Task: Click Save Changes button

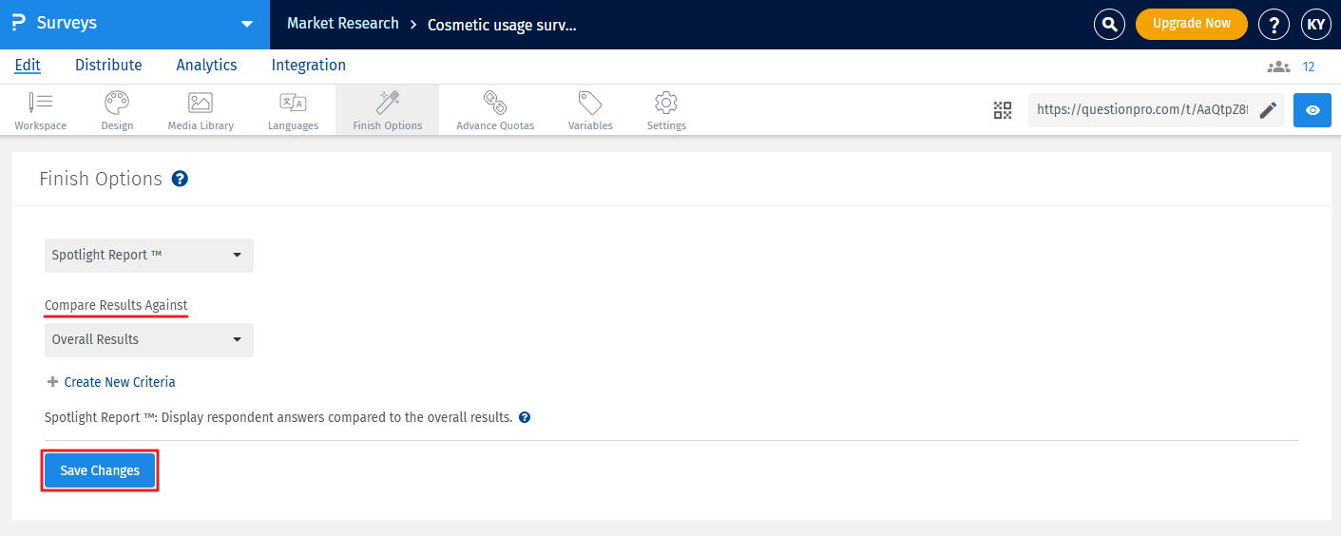Action: 100,470
